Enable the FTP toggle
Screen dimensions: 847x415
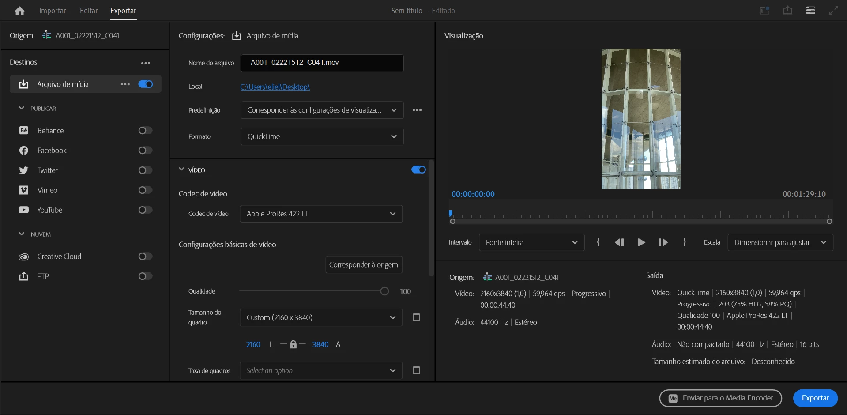coord(145,276)
